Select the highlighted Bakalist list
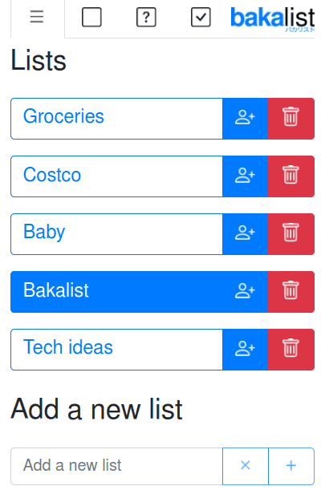 click(116, 292)
